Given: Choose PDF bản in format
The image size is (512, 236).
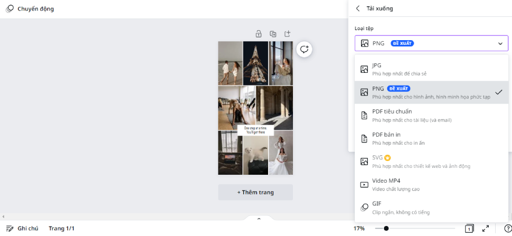Looking at the screenshot, I should [431, 138].
